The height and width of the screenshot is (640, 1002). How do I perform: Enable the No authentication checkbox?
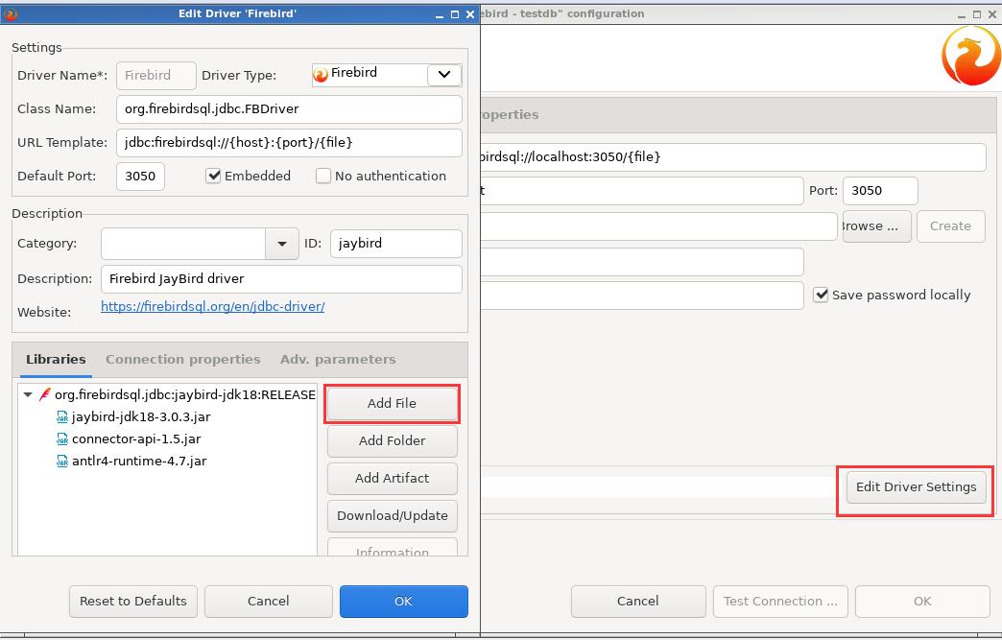tap(323, 176)
